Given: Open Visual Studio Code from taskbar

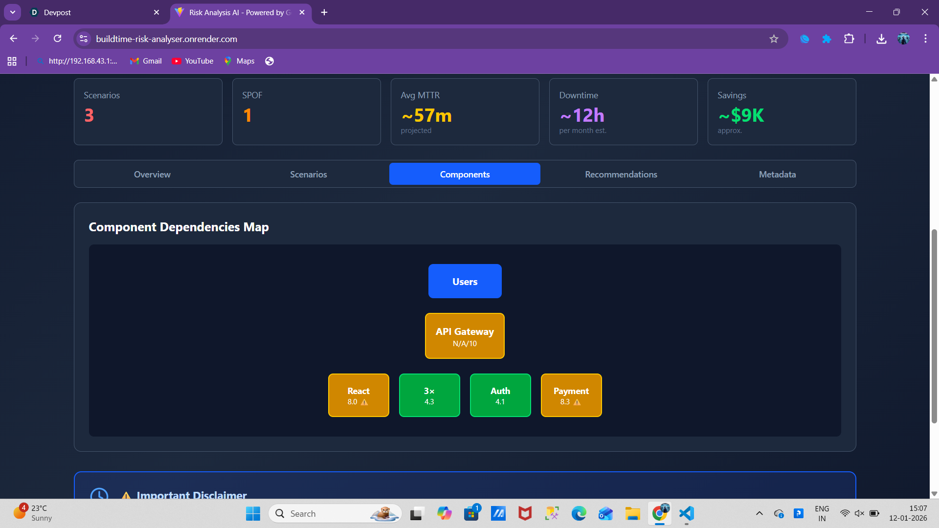Looking at the screenshot, I should point(687,513).
